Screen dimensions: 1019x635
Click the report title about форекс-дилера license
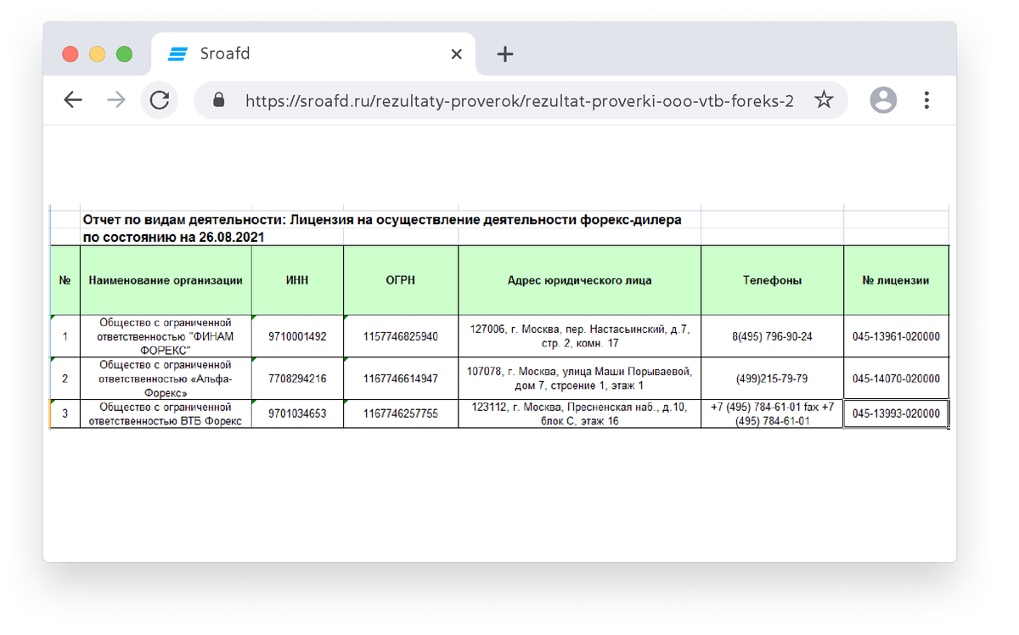click(x=382, y=220)
